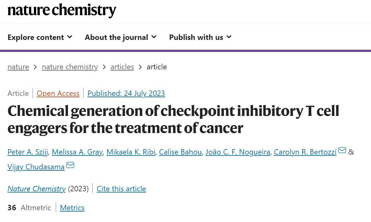Open Cite this article link
371x222 pixels.
tap(121, 189)
